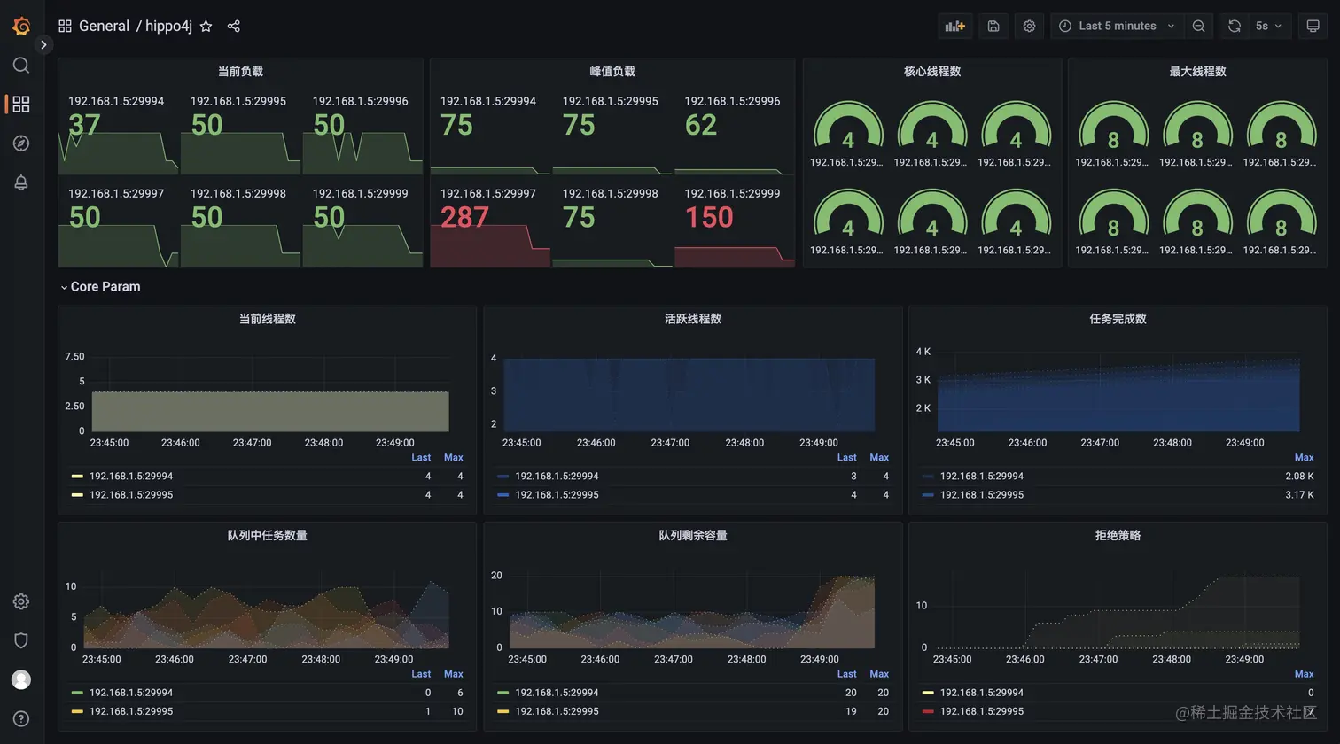1340x744 pixels.
Task: Sort 活跃线程数 legend by Last column
Action: pos(846,457)
